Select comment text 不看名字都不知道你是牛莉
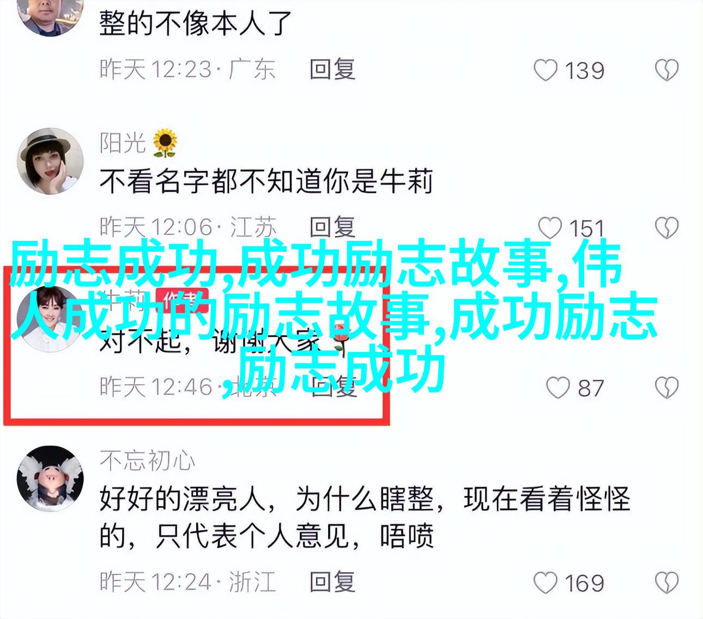This screenshot has height=619, width=703. click(266, 181)
